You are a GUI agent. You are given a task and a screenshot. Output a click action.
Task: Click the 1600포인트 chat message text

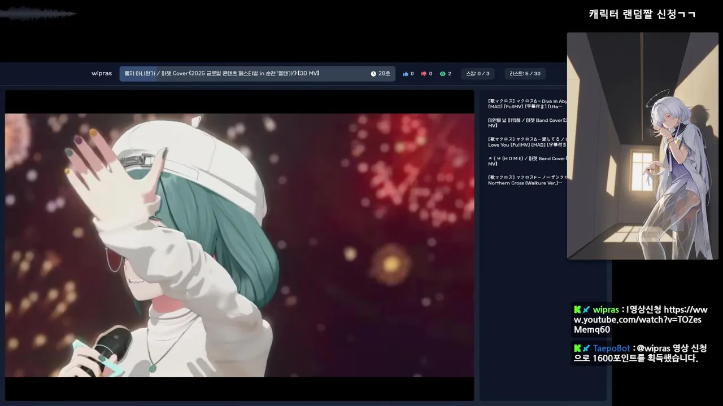click(x=641, y=354)
